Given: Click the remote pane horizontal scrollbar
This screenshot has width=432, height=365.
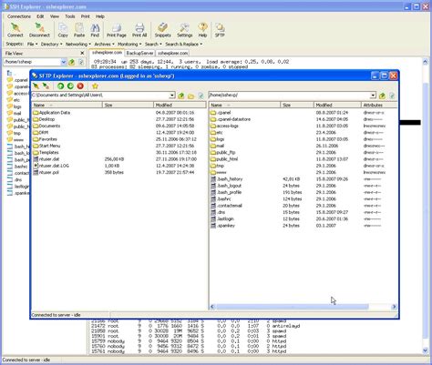Looking at the screenshot, I should [x=293, y=307].
